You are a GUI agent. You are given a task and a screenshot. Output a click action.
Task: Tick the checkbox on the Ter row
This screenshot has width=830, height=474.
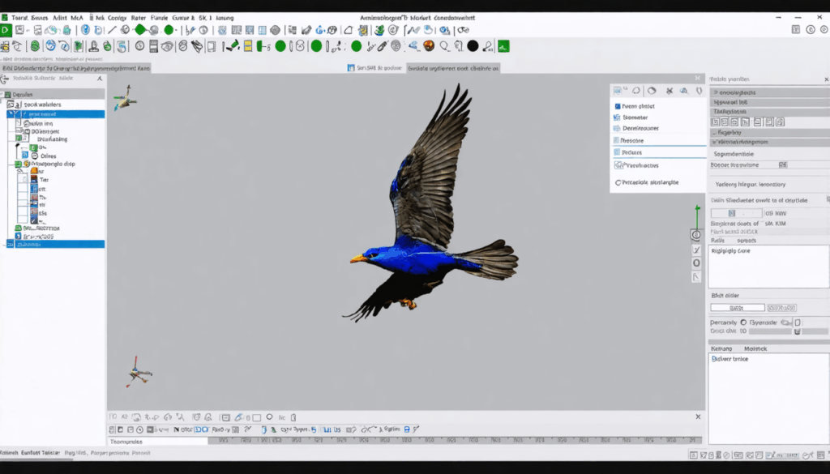pos(23,179)
